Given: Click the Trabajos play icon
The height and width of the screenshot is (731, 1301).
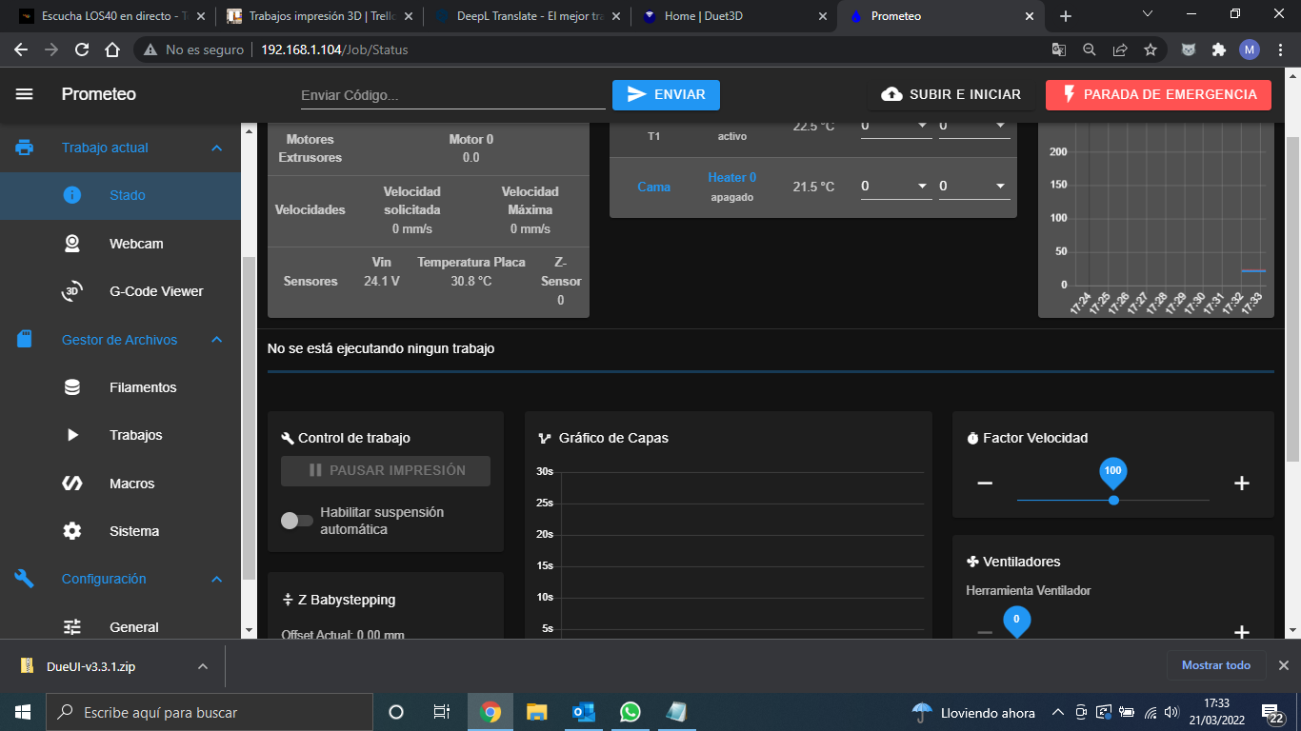Looking at the screenshot, I should coord(72,435).
